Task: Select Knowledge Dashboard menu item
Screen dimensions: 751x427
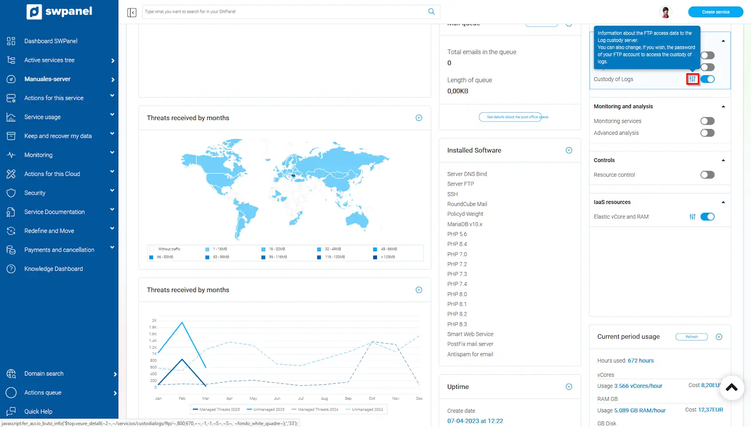Action: (54, 269)
